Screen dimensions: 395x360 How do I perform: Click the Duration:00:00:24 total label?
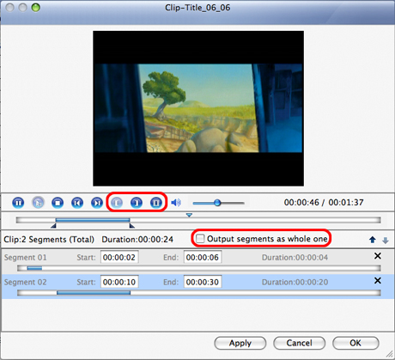tap(137, 240)
